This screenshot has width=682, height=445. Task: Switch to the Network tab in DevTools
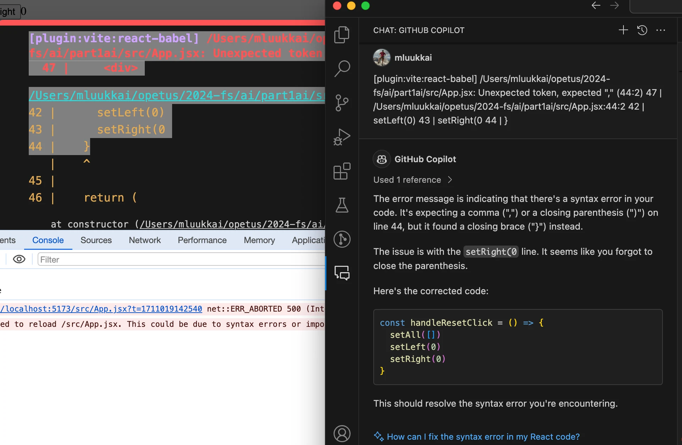pos(145,240)
